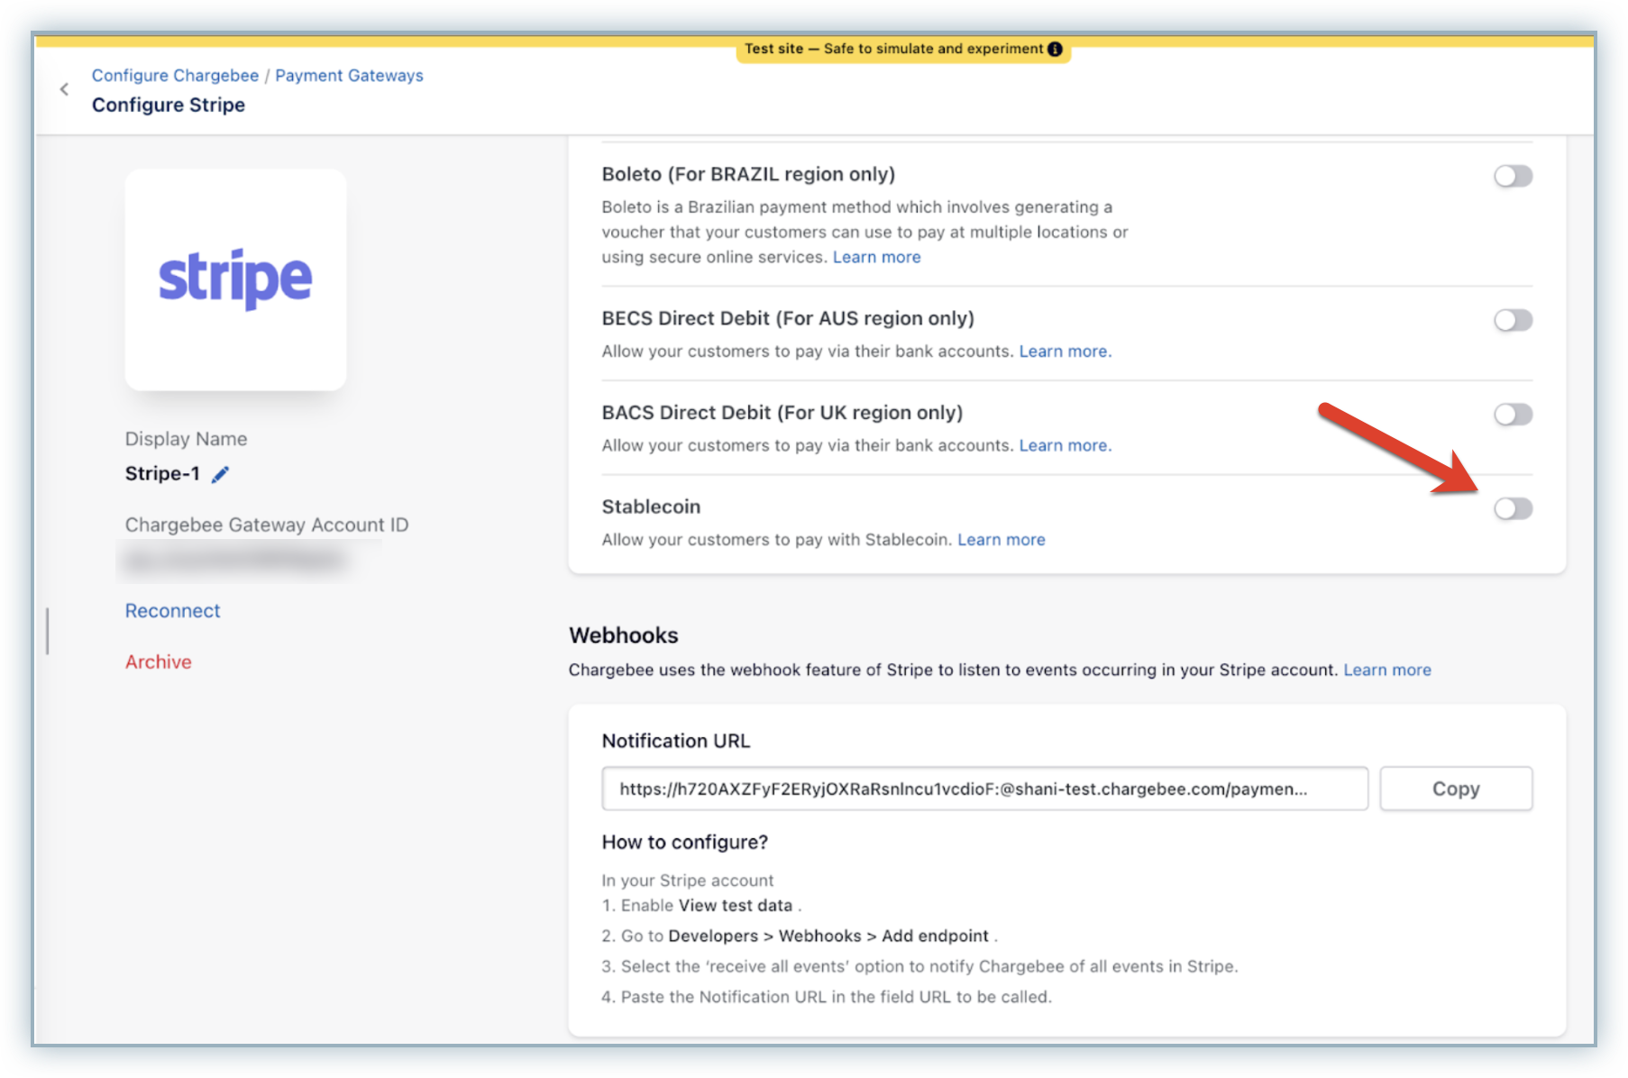Switch on the Stablecoin toggle
Viewport: 1628px width, 1078px height.
click(1512, 508)
